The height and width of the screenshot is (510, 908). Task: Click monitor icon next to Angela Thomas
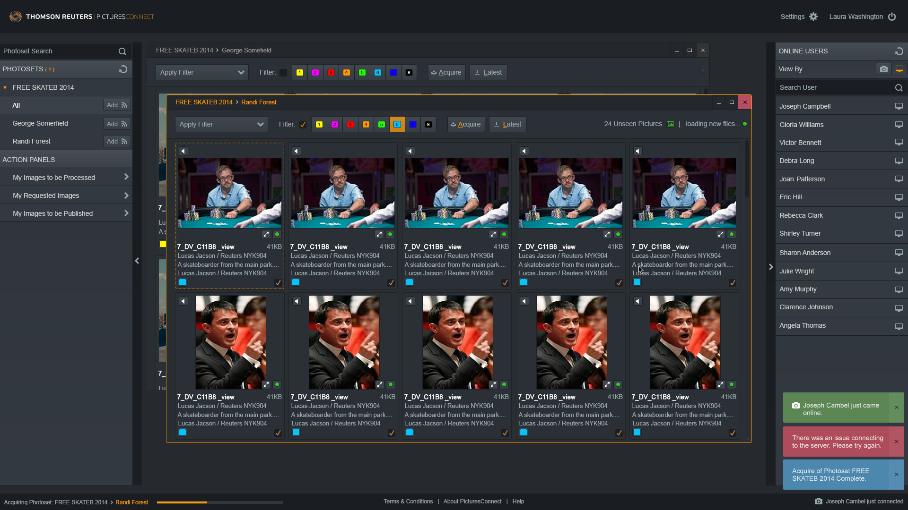[899, 326]
